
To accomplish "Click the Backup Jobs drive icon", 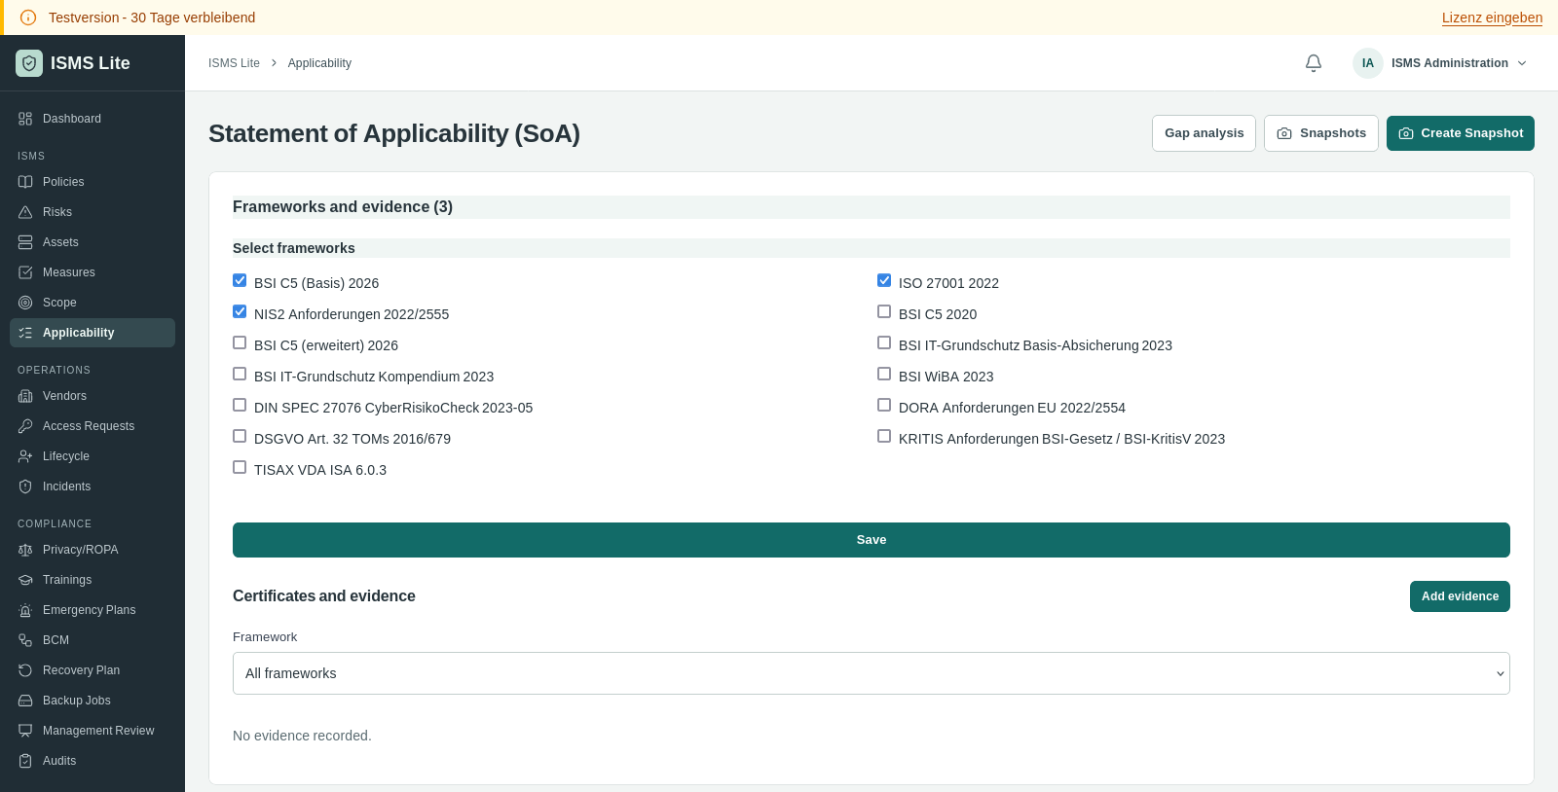I will 25,701.
